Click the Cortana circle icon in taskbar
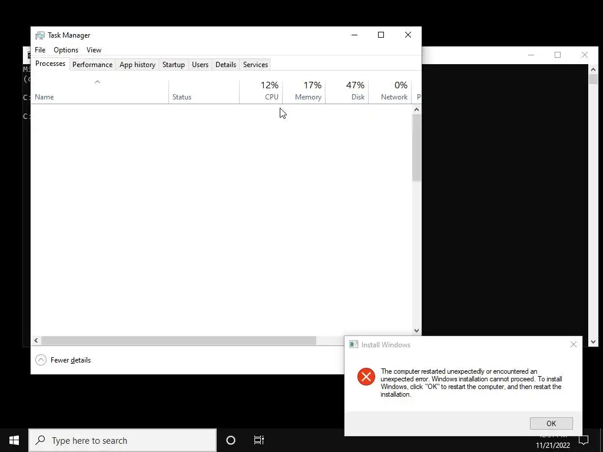 point(231,440)
